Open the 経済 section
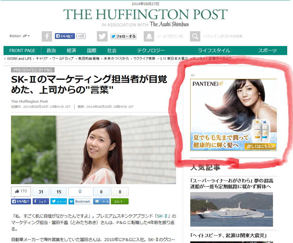 pyautogui.click(x=72, y=51)
